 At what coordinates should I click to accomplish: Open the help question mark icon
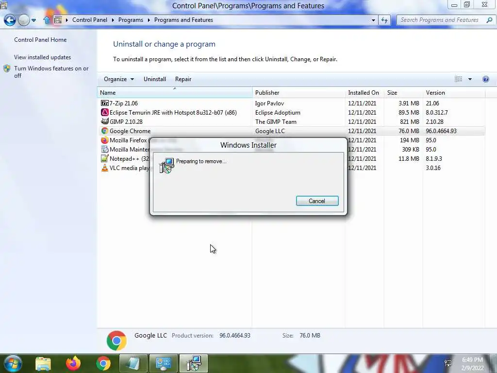[485, 79]
